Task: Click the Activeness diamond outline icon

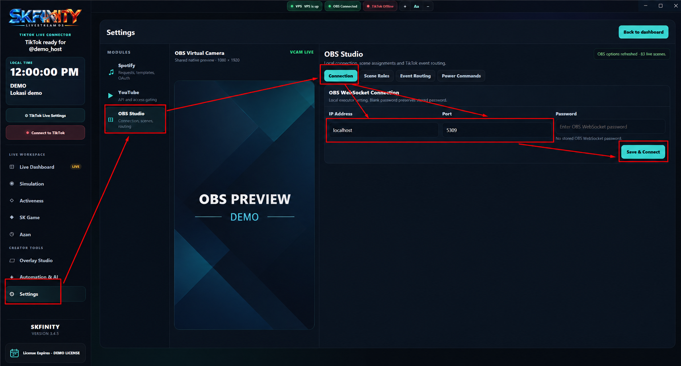Action: (x=12, y=201)
